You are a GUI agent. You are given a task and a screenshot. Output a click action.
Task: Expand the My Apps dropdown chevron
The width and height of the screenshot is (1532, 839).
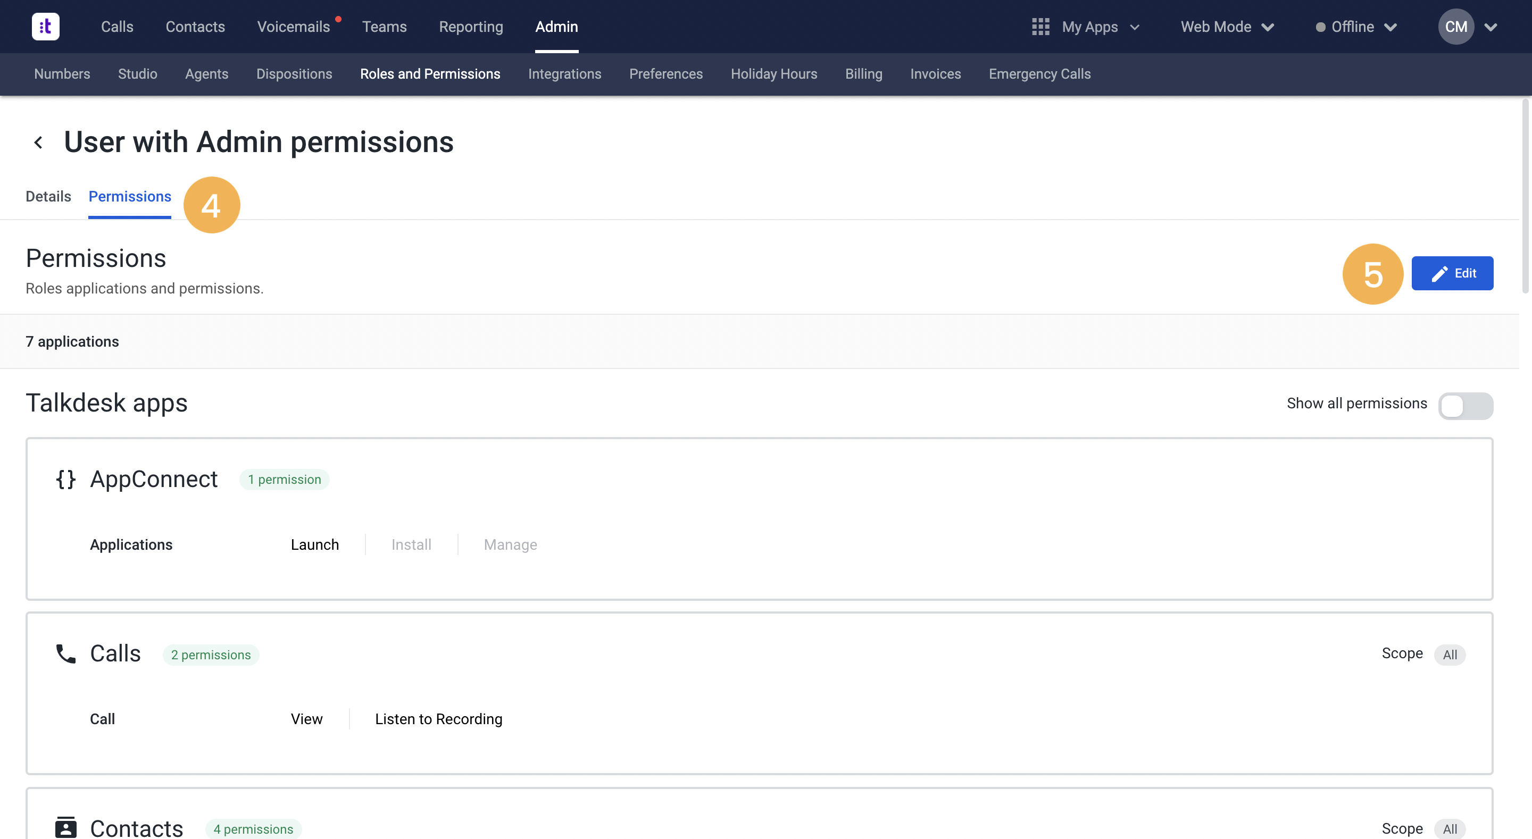click(x=1135, y=27)
